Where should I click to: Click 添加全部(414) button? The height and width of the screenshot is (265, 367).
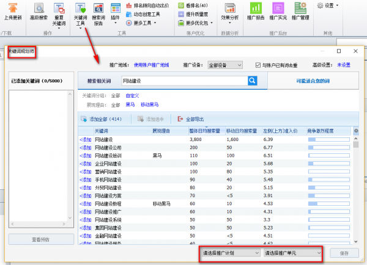click(x=102, y=119)
